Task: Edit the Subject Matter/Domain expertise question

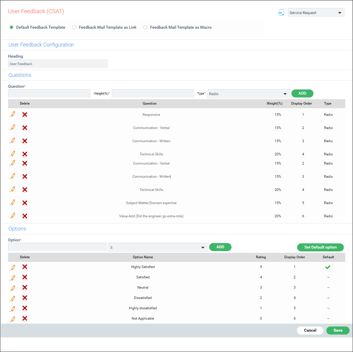Action: coord(12,203)
